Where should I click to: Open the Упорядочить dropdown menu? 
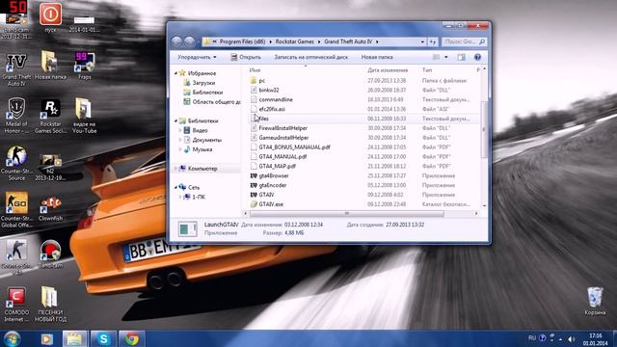[197, 57]
